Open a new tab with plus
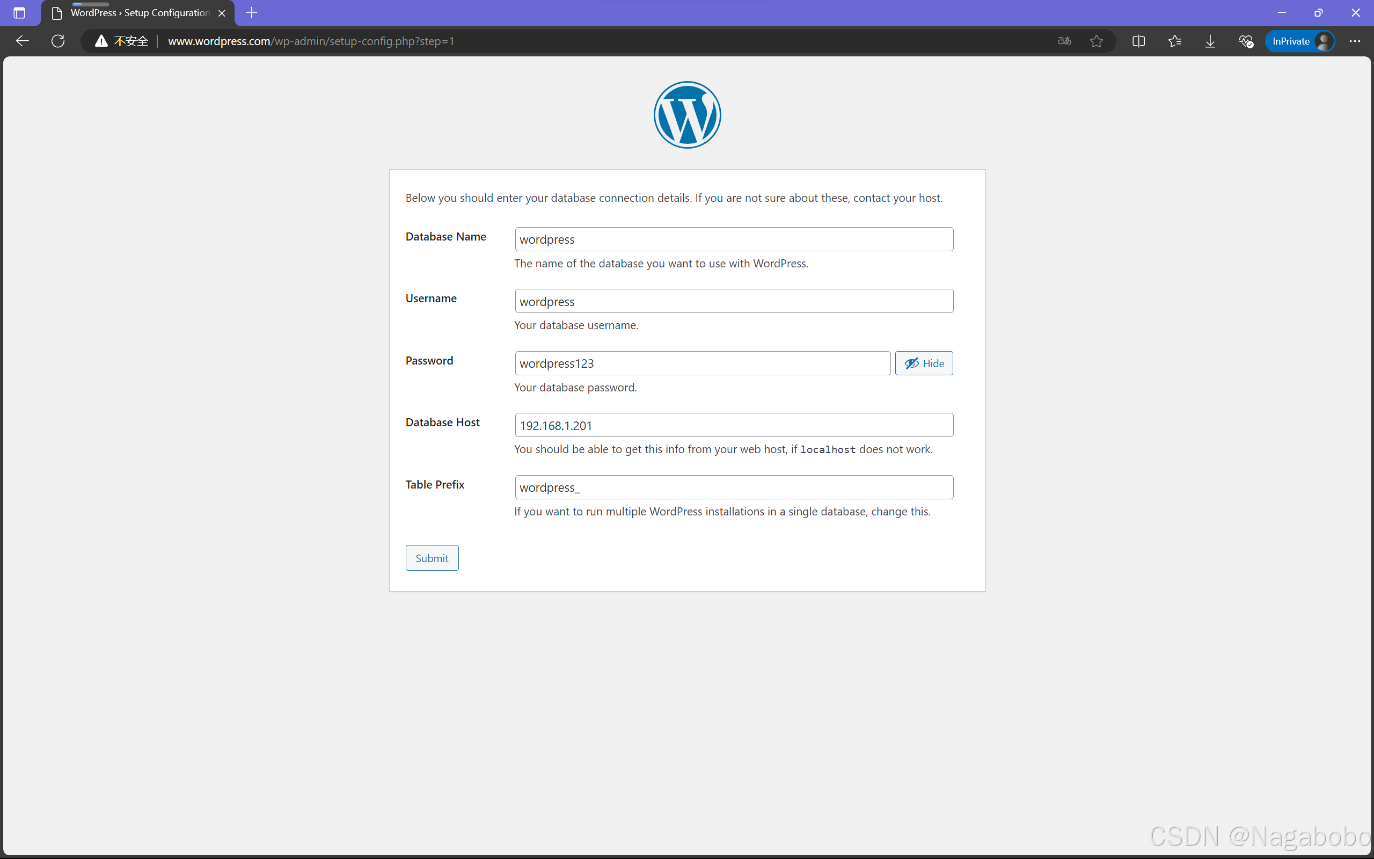 [252, 12]
